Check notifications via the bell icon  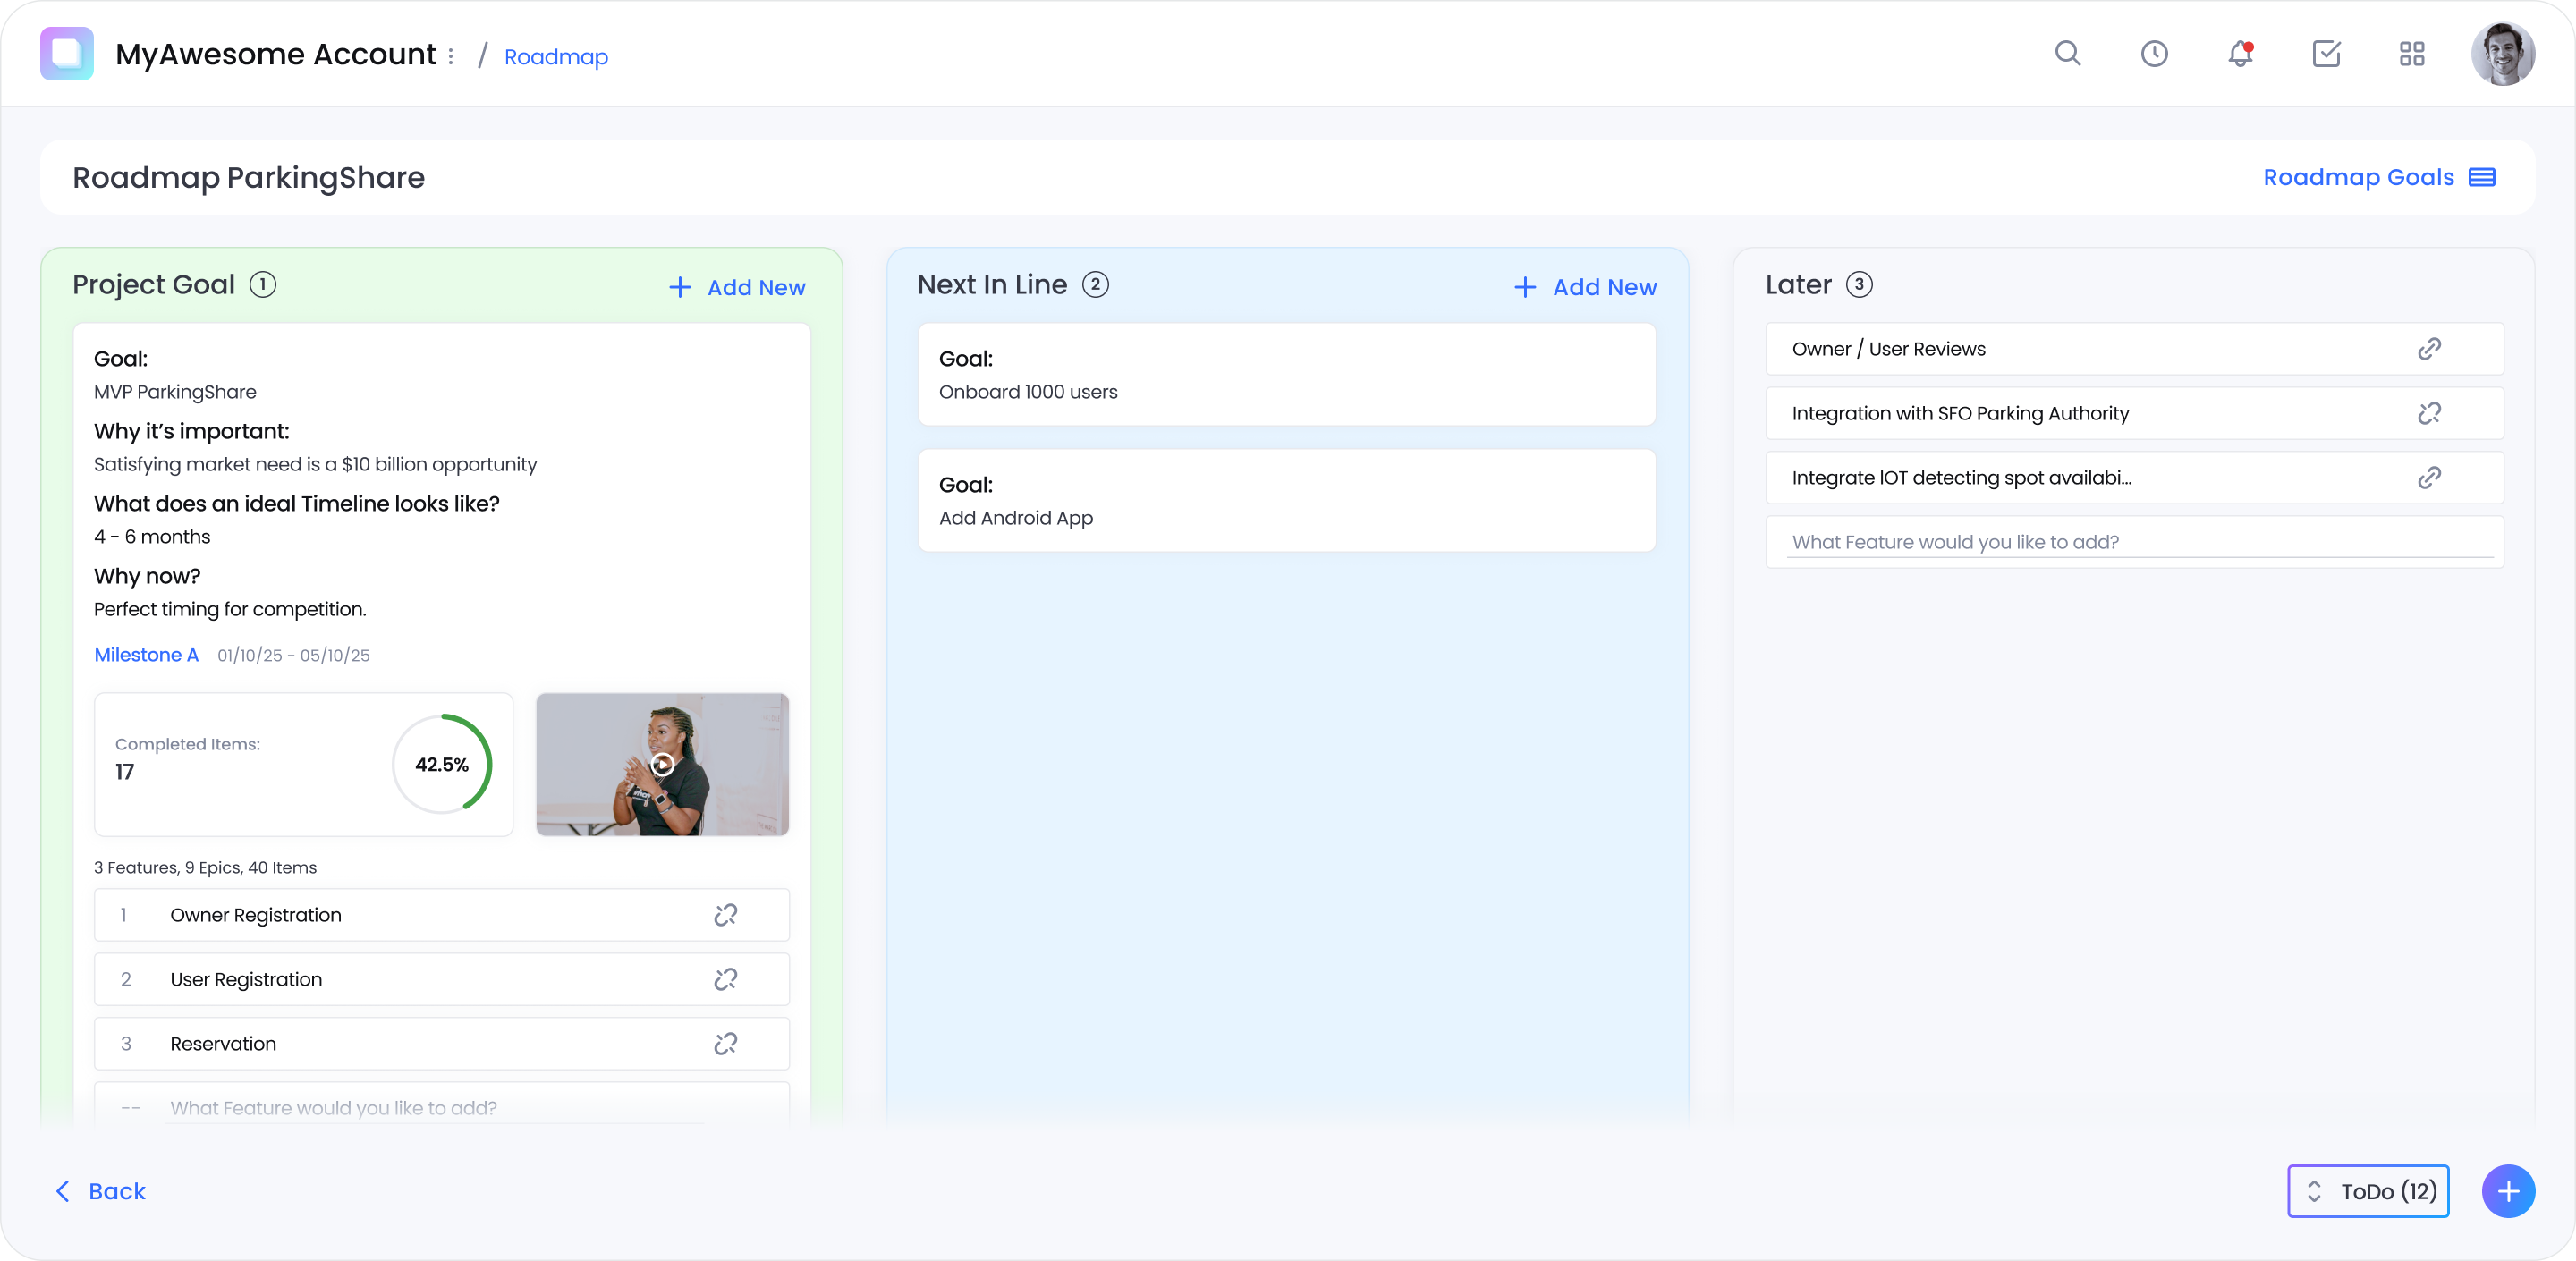(2238, 55)
